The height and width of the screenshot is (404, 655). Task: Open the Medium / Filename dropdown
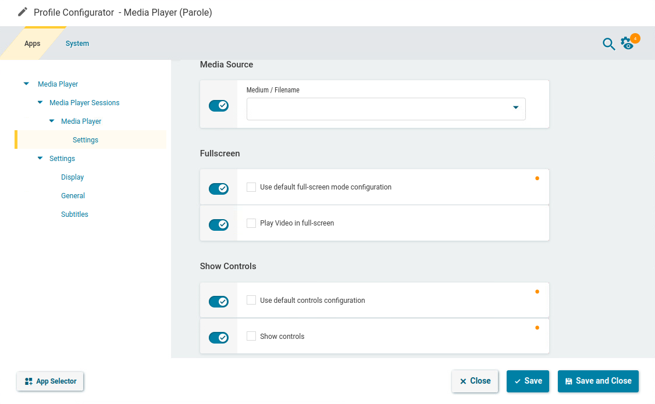tap(515, 108)
